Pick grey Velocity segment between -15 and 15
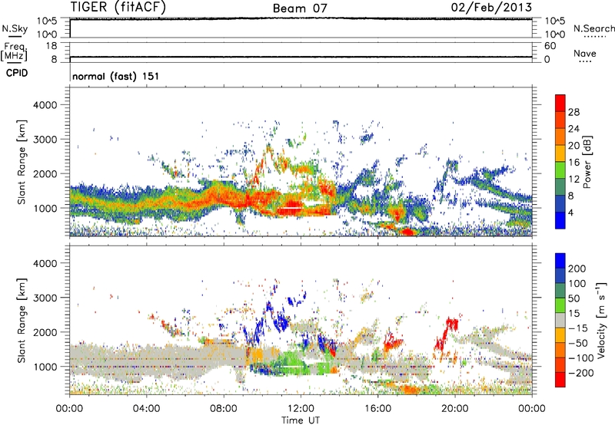This screenshot has width=615, height=425. [560, 320]
